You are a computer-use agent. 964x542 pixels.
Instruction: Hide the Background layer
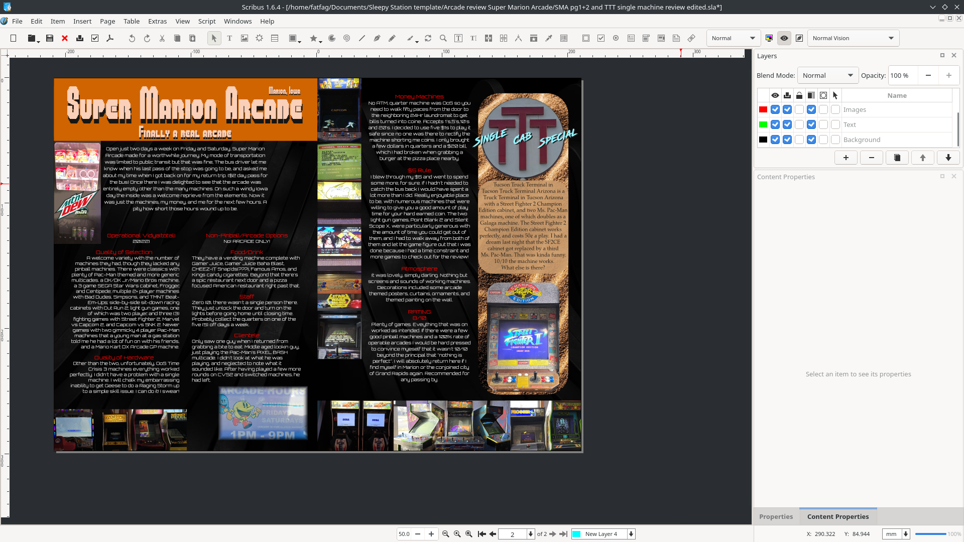click(x=775, y=140)
